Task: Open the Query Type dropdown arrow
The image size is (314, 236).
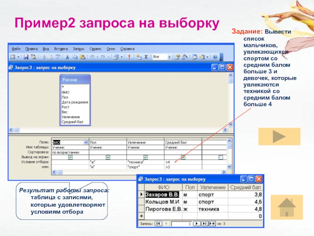Action: click(122, 57)
